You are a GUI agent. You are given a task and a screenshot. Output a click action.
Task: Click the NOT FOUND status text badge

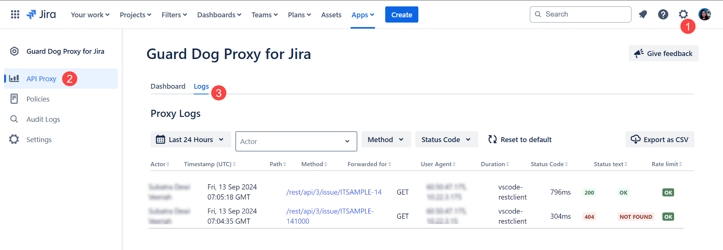(x=636, y=217)
